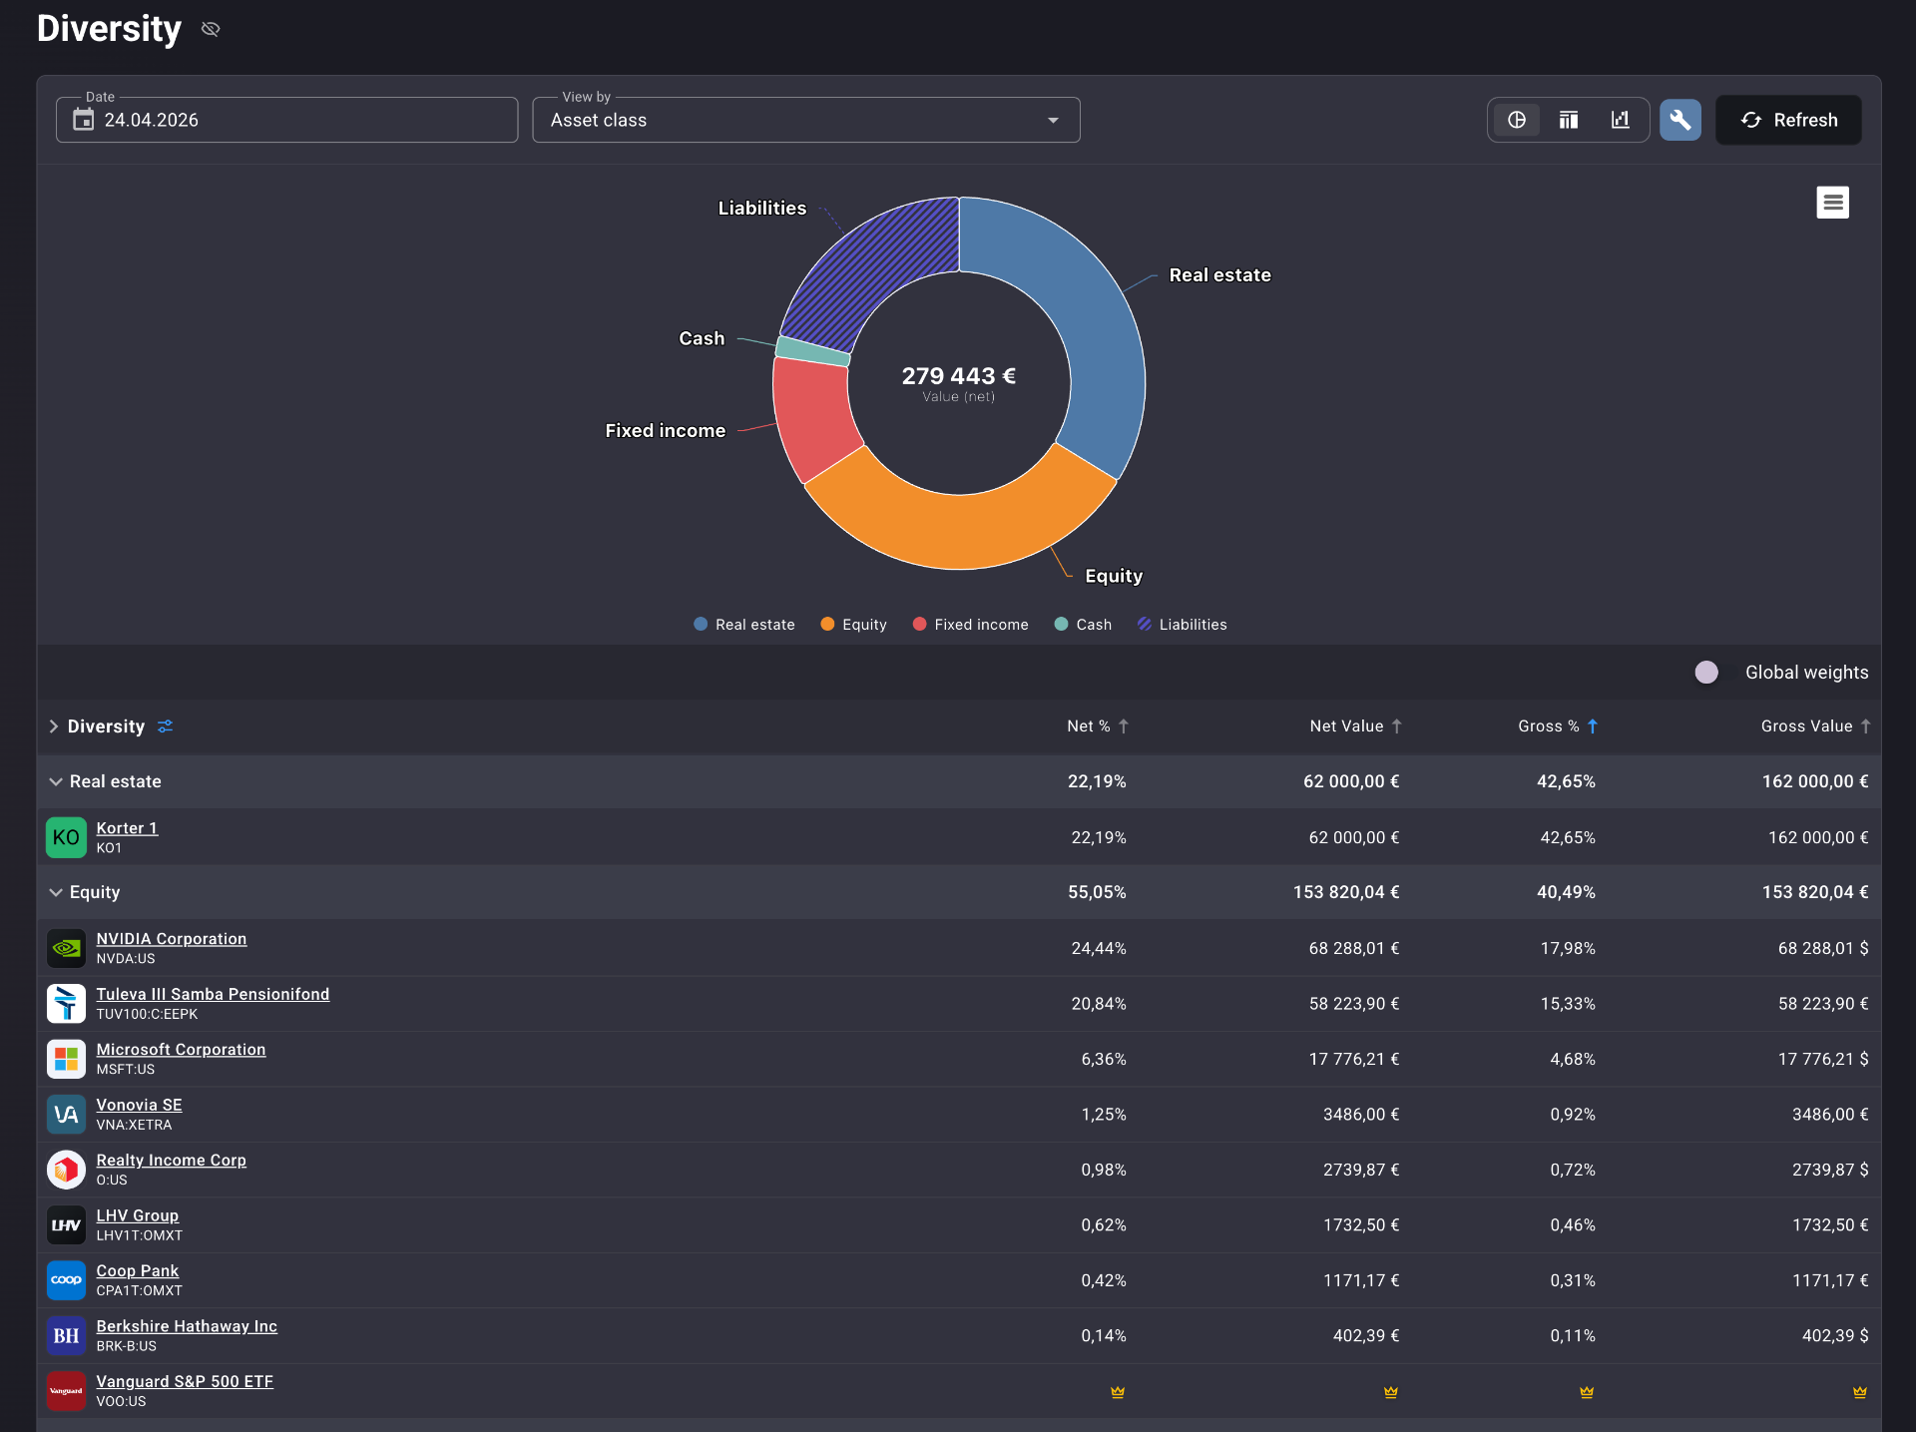This screenshot has height=1432, width=1916.
Task: Click the Microsoft logo icon
Action: click(67, 1059)
